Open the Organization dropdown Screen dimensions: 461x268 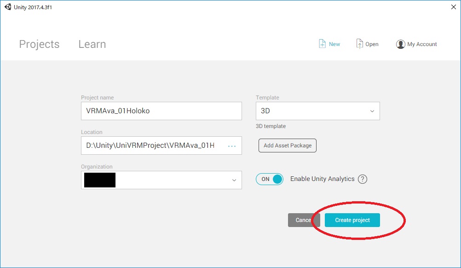161,180
